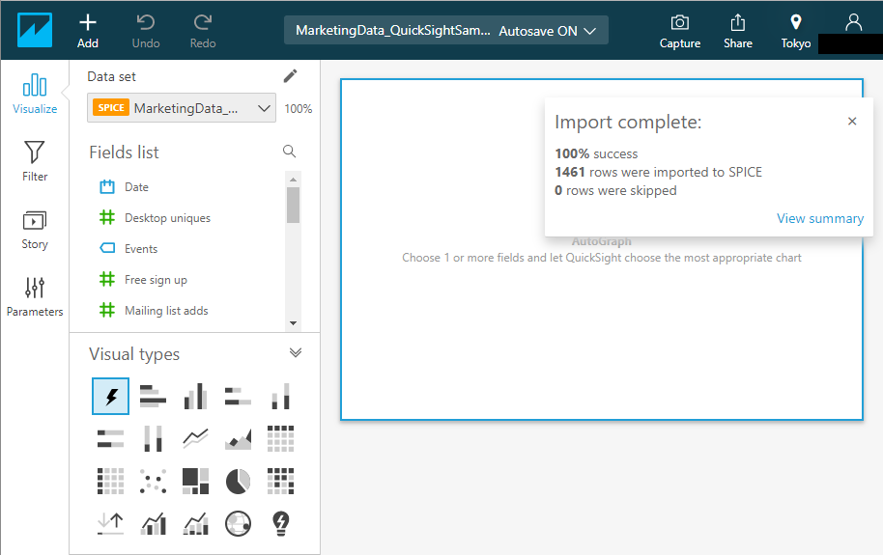
Task: Click the View summary link
Action: pyautogui.click(x=820, y=218)
